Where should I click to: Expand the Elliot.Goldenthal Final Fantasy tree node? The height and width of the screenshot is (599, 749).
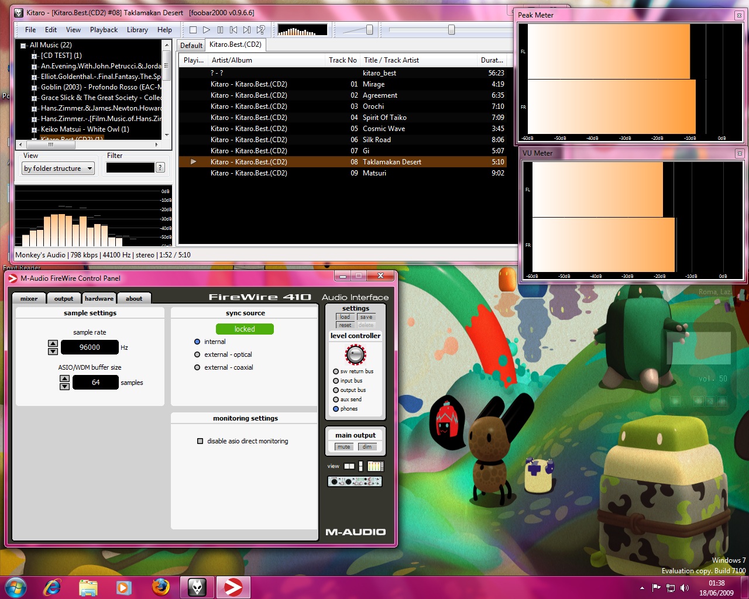(35, 77)
